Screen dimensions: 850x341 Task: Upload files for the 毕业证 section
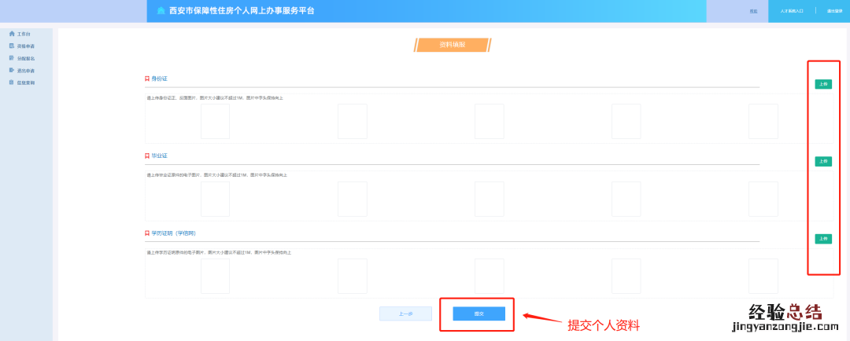pyautogui.click(x=823, y=161)
